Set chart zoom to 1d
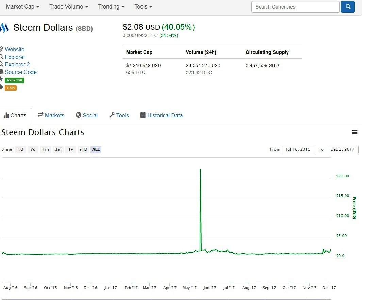This screenshot has width=367, height=300. tap(21, 149)
